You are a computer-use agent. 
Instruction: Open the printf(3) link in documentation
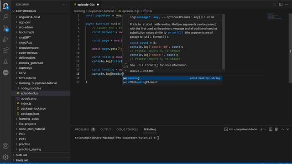click(x=176, y=33)
